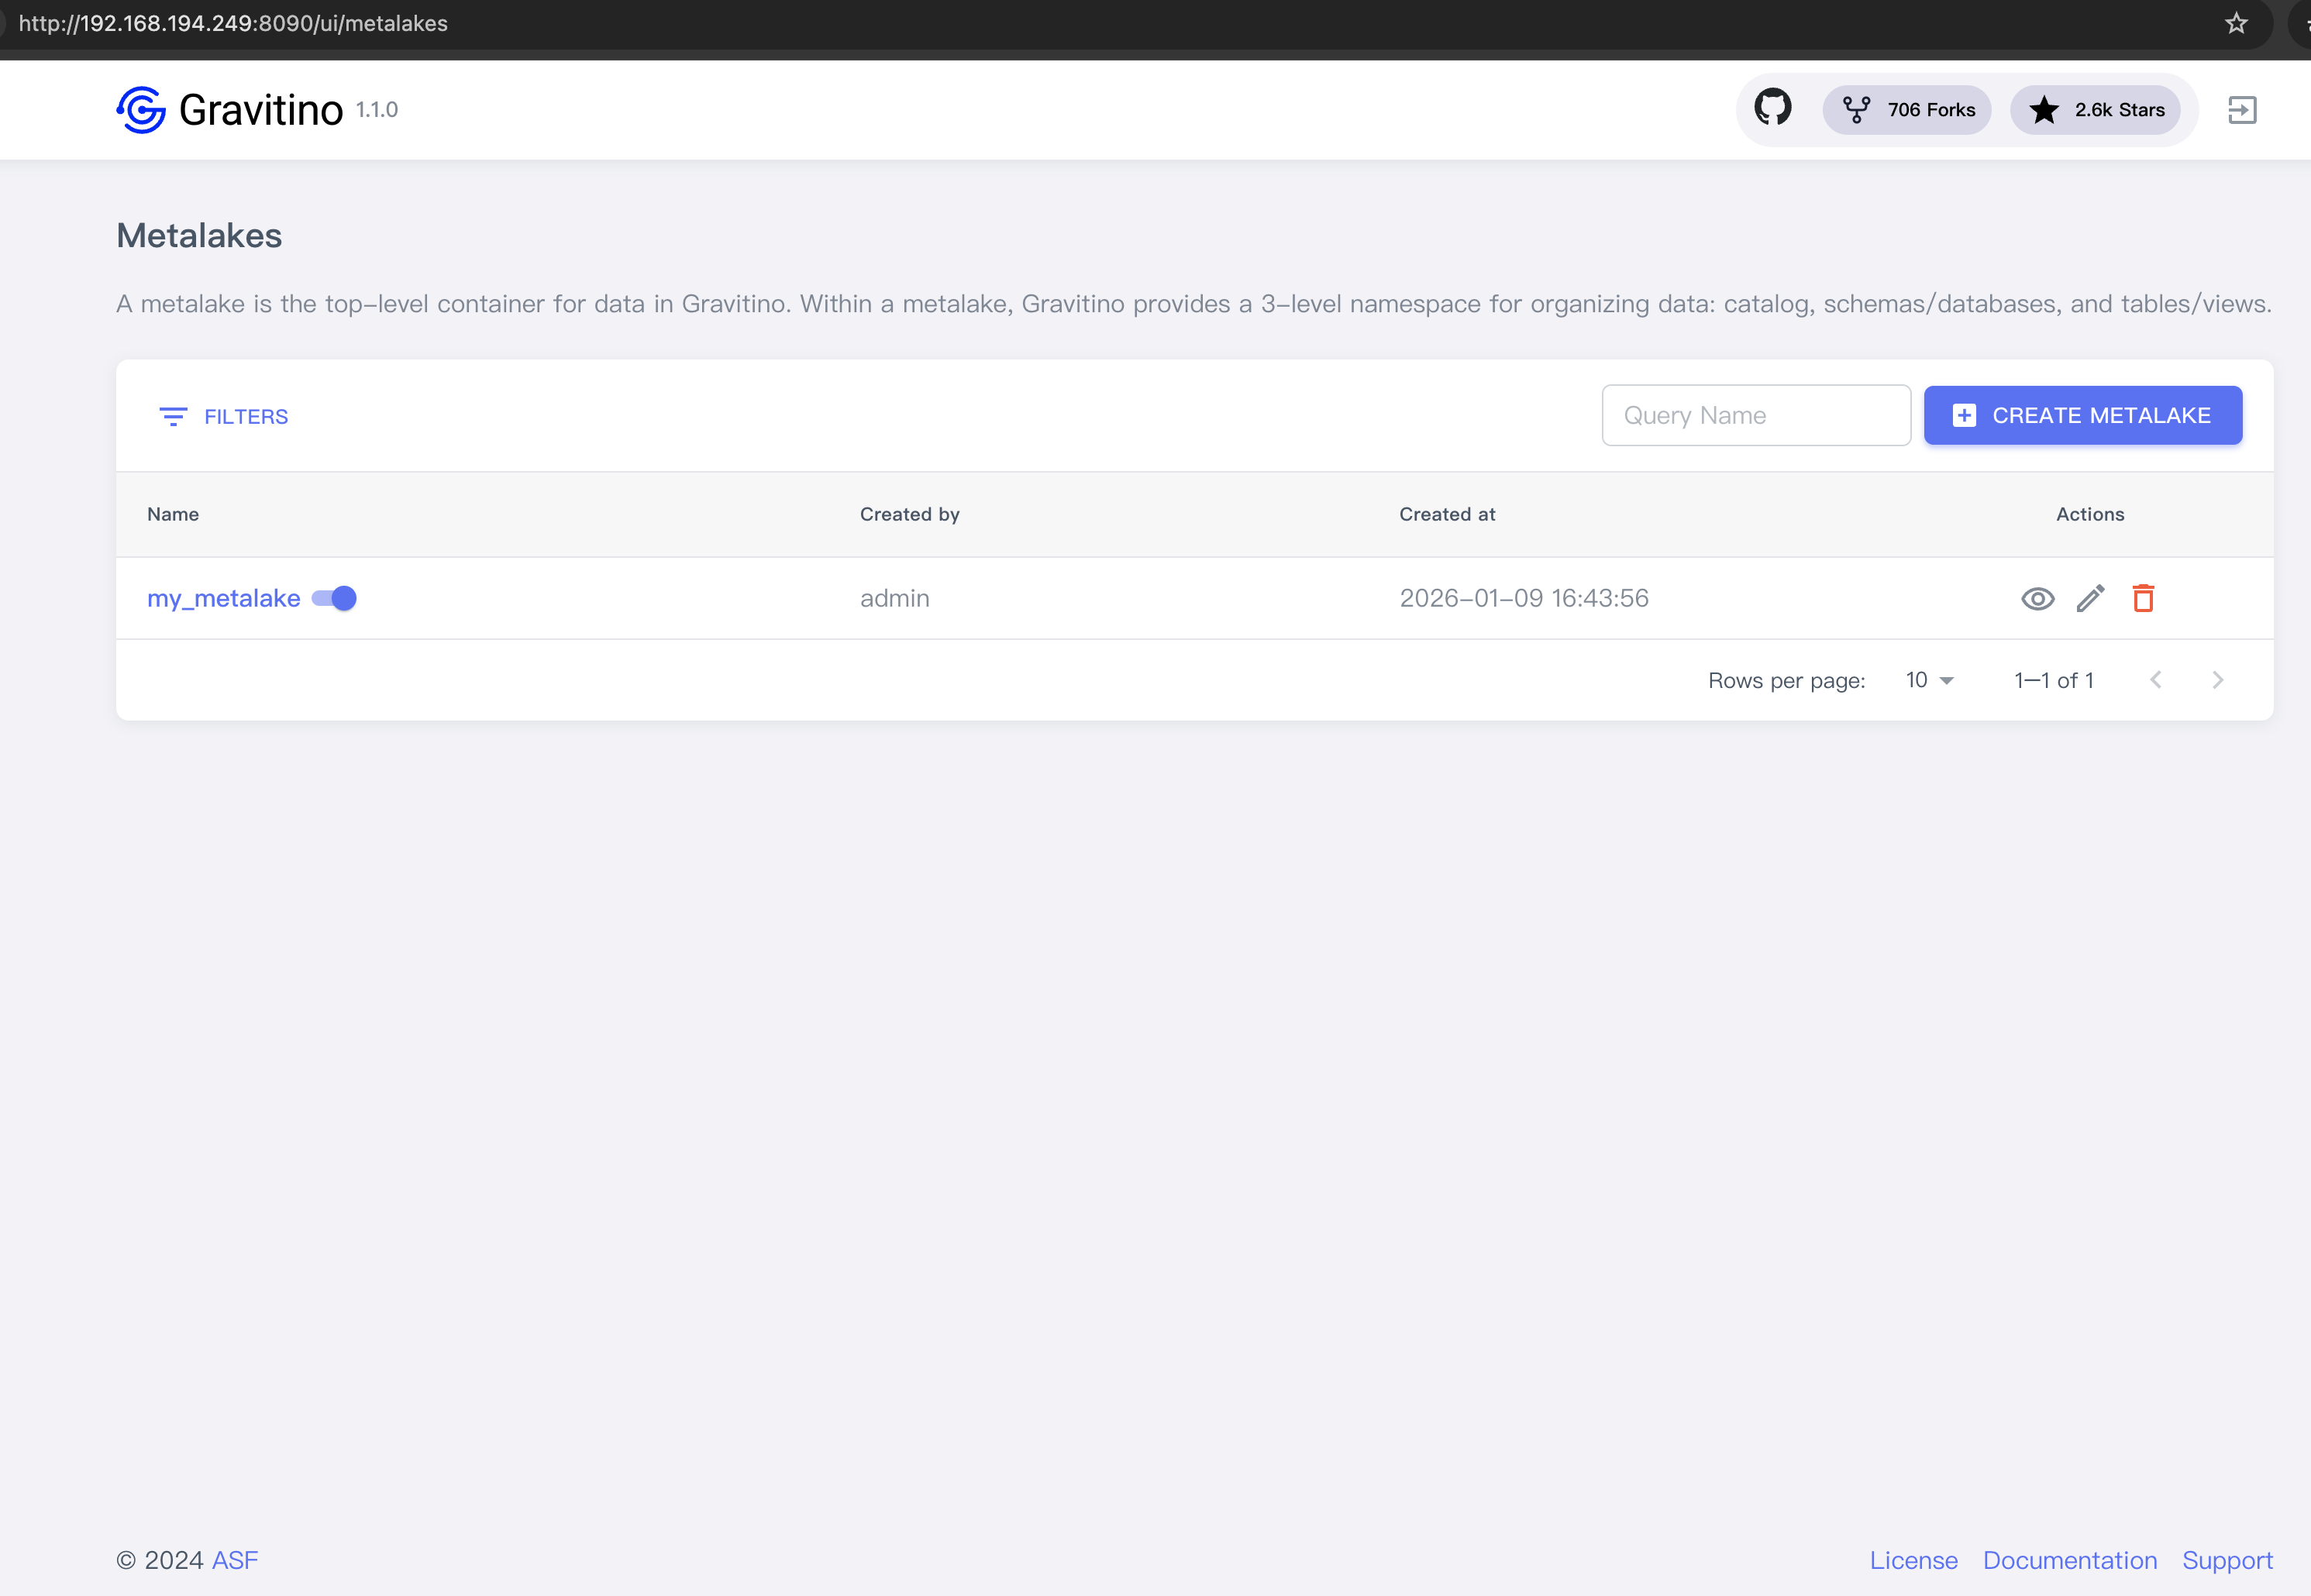Click Create Metalake button
The height and width of the screenshot is (1596, 2311).
point(2083,415)
